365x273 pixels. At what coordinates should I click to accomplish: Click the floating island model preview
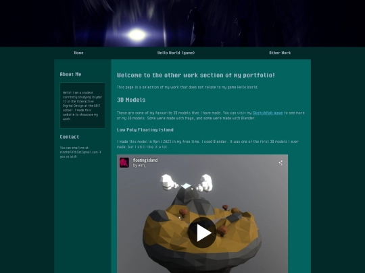202,214
